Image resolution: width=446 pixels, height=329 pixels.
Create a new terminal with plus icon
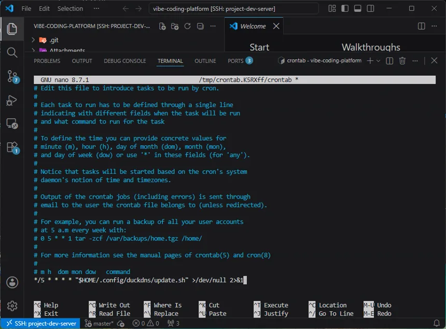[370, 61]
